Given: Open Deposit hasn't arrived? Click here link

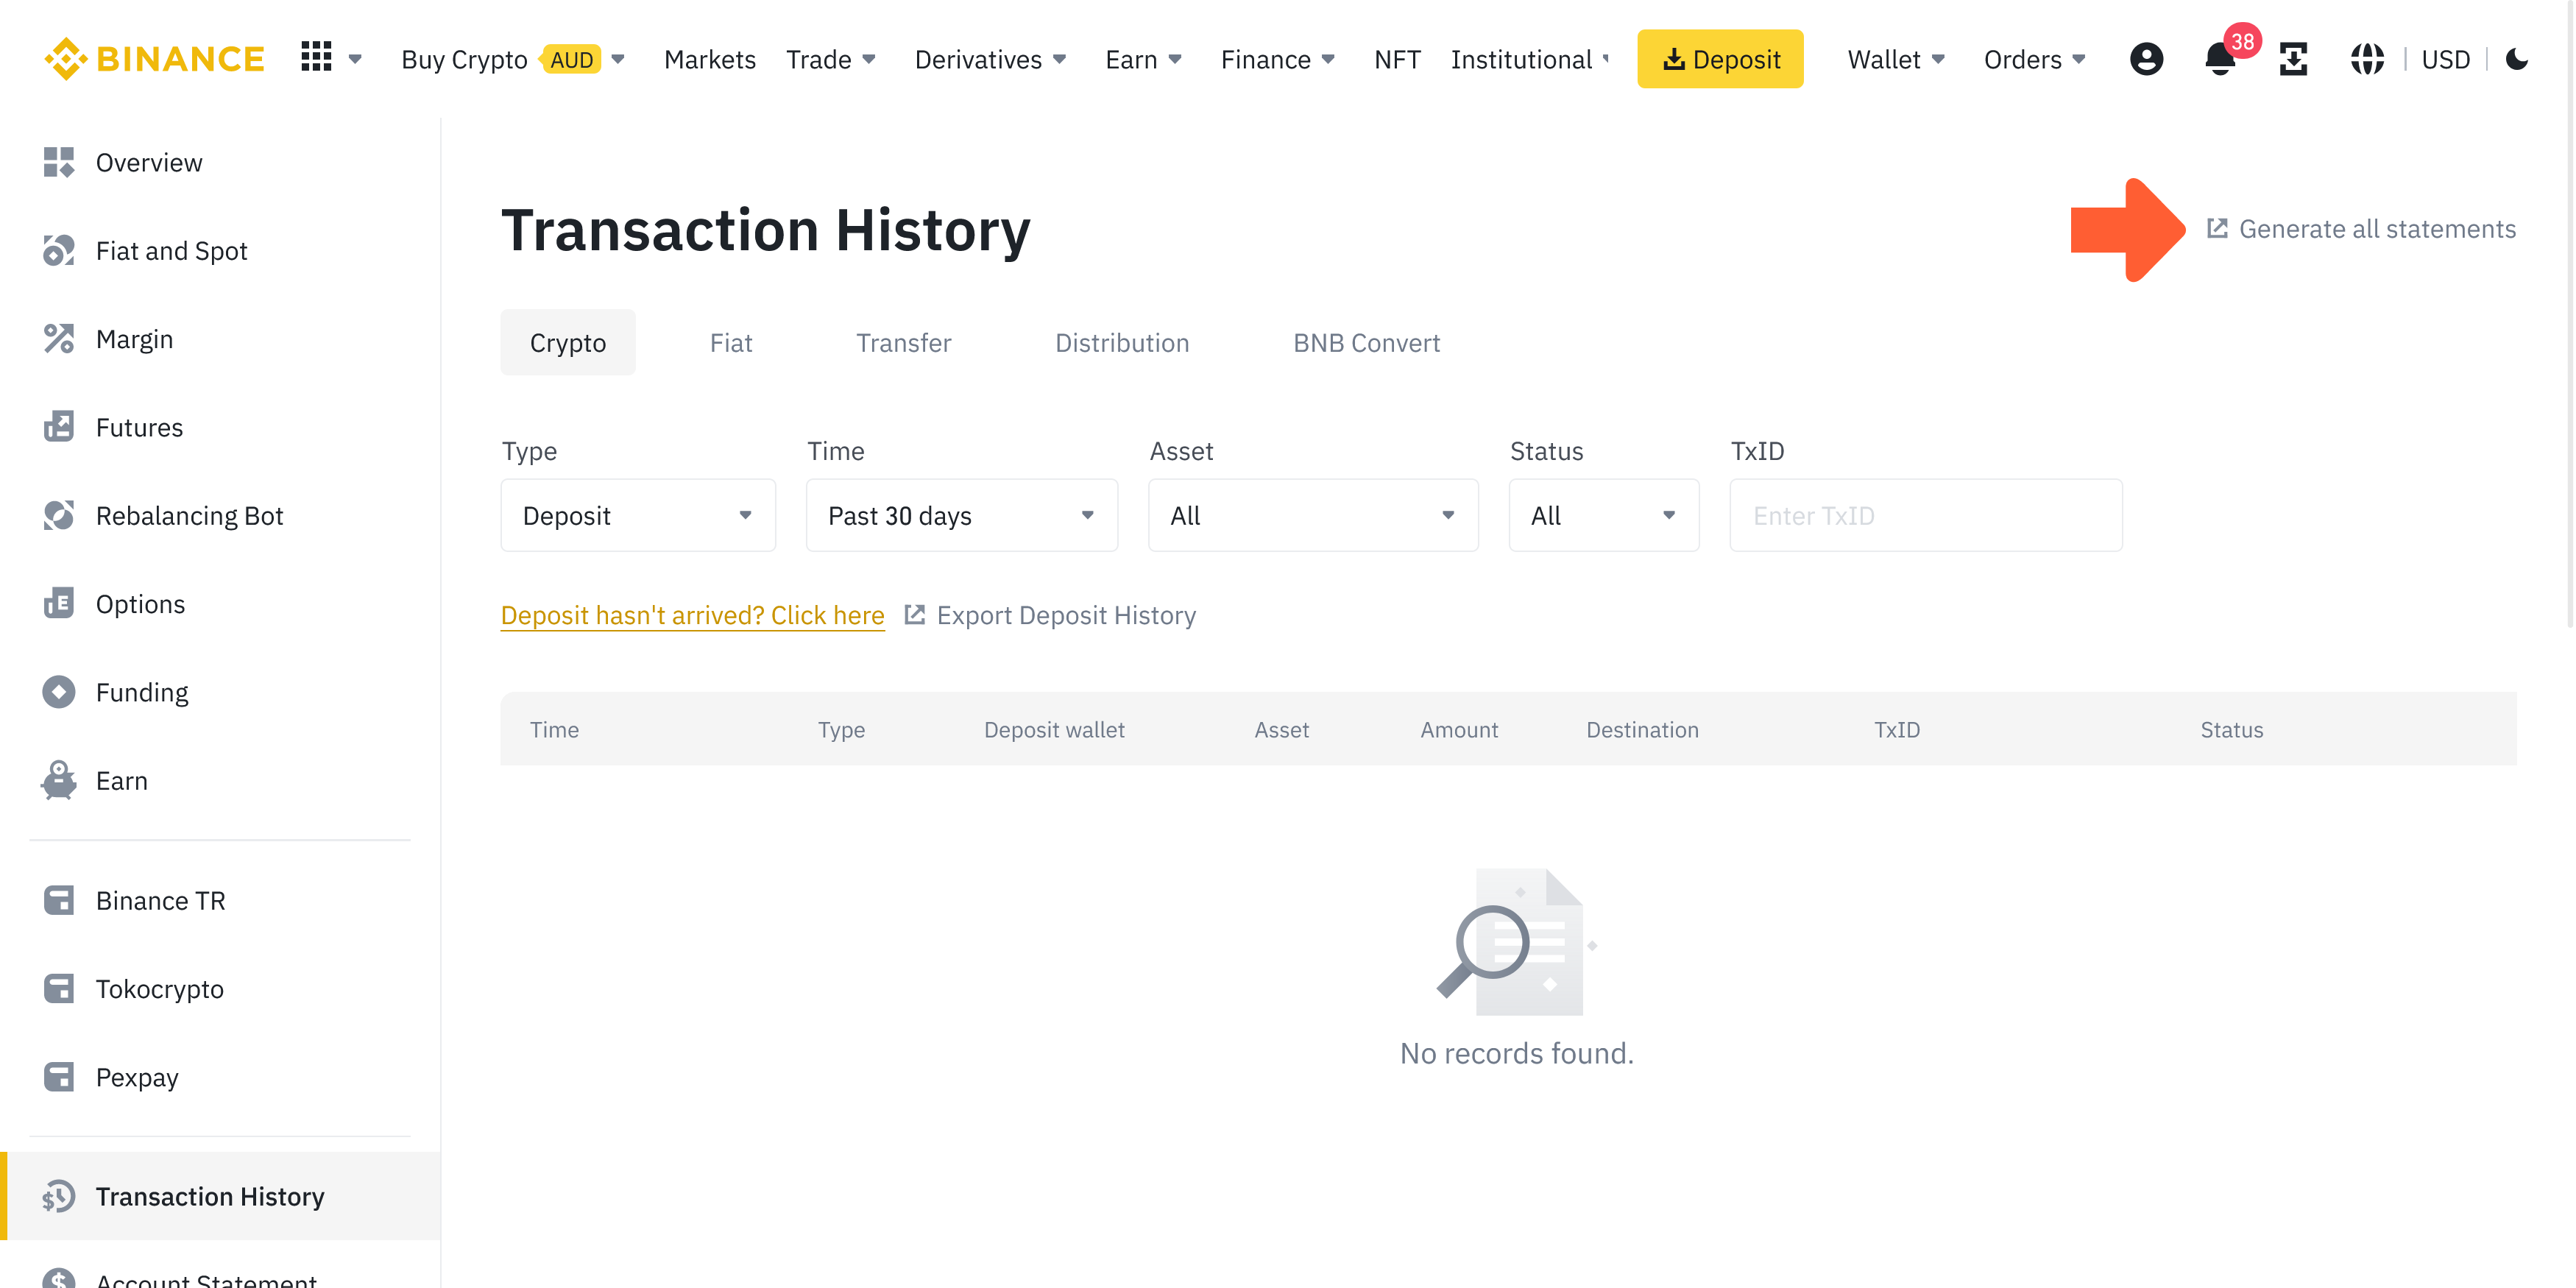Looking at the screenshot, I should coord(692,615).
